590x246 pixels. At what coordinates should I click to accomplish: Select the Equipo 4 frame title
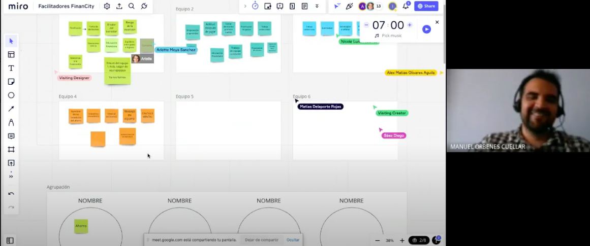click(68, 96)
